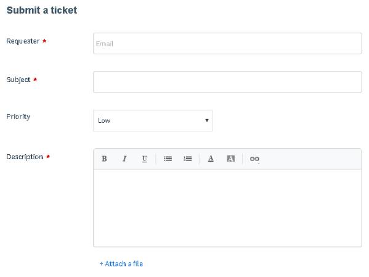The image size is (369, 277).
Task: Click the Priority field label
Action: [18, 117]
